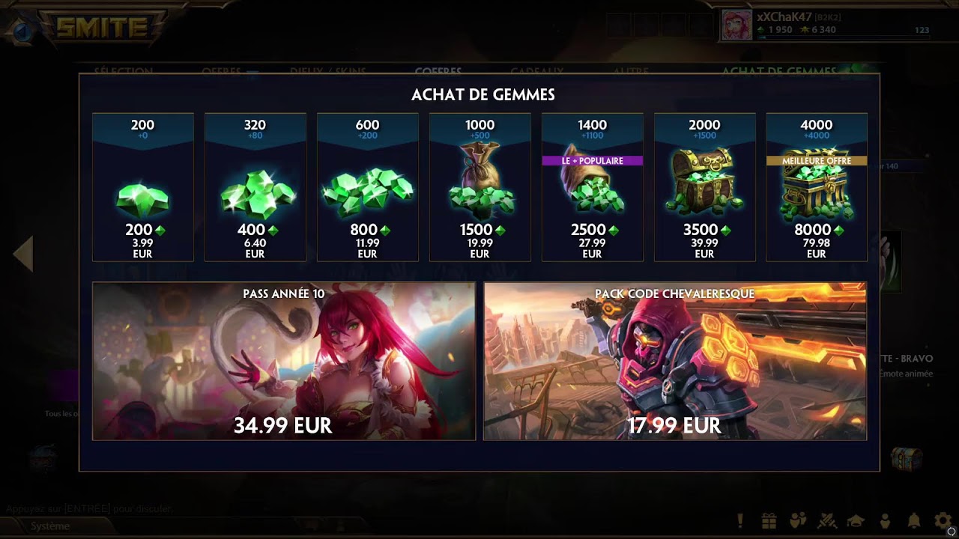
Task: Click the exclamation mark alert icon
Action: 740,520
